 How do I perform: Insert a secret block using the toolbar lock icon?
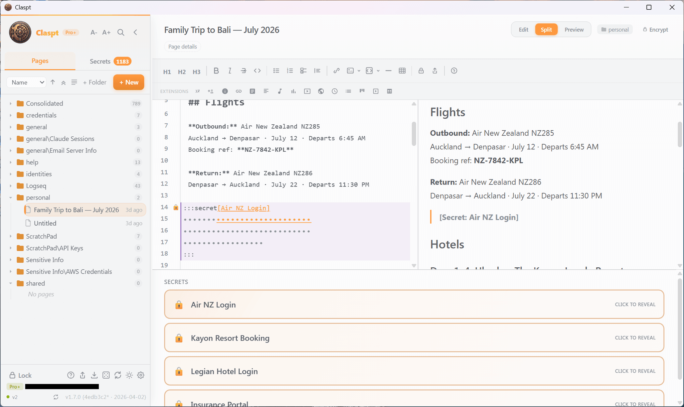[x=421, y=71]
